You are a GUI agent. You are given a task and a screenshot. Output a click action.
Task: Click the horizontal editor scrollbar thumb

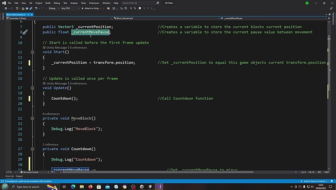coord(158,172)
